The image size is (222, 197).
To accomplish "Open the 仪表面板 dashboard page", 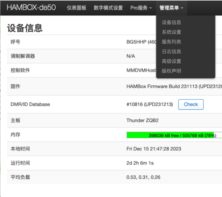I will [76, 8].
